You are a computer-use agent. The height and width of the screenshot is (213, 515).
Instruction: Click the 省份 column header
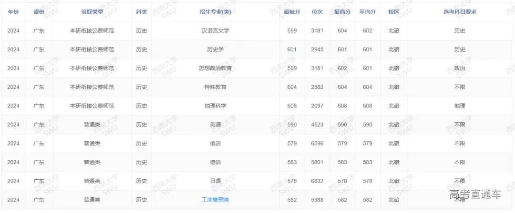(39, 11)
